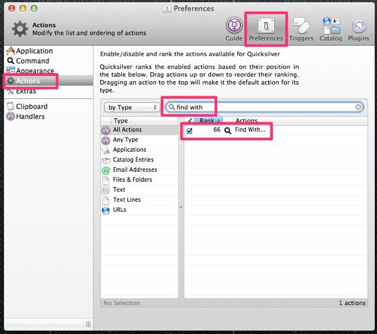Select 'All Actions' type row
This screenshot has width=377, height=334.
point(140,130)
